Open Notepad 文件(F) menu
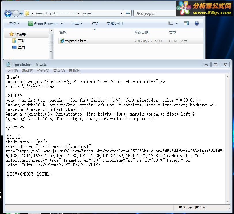 (12, 71)
